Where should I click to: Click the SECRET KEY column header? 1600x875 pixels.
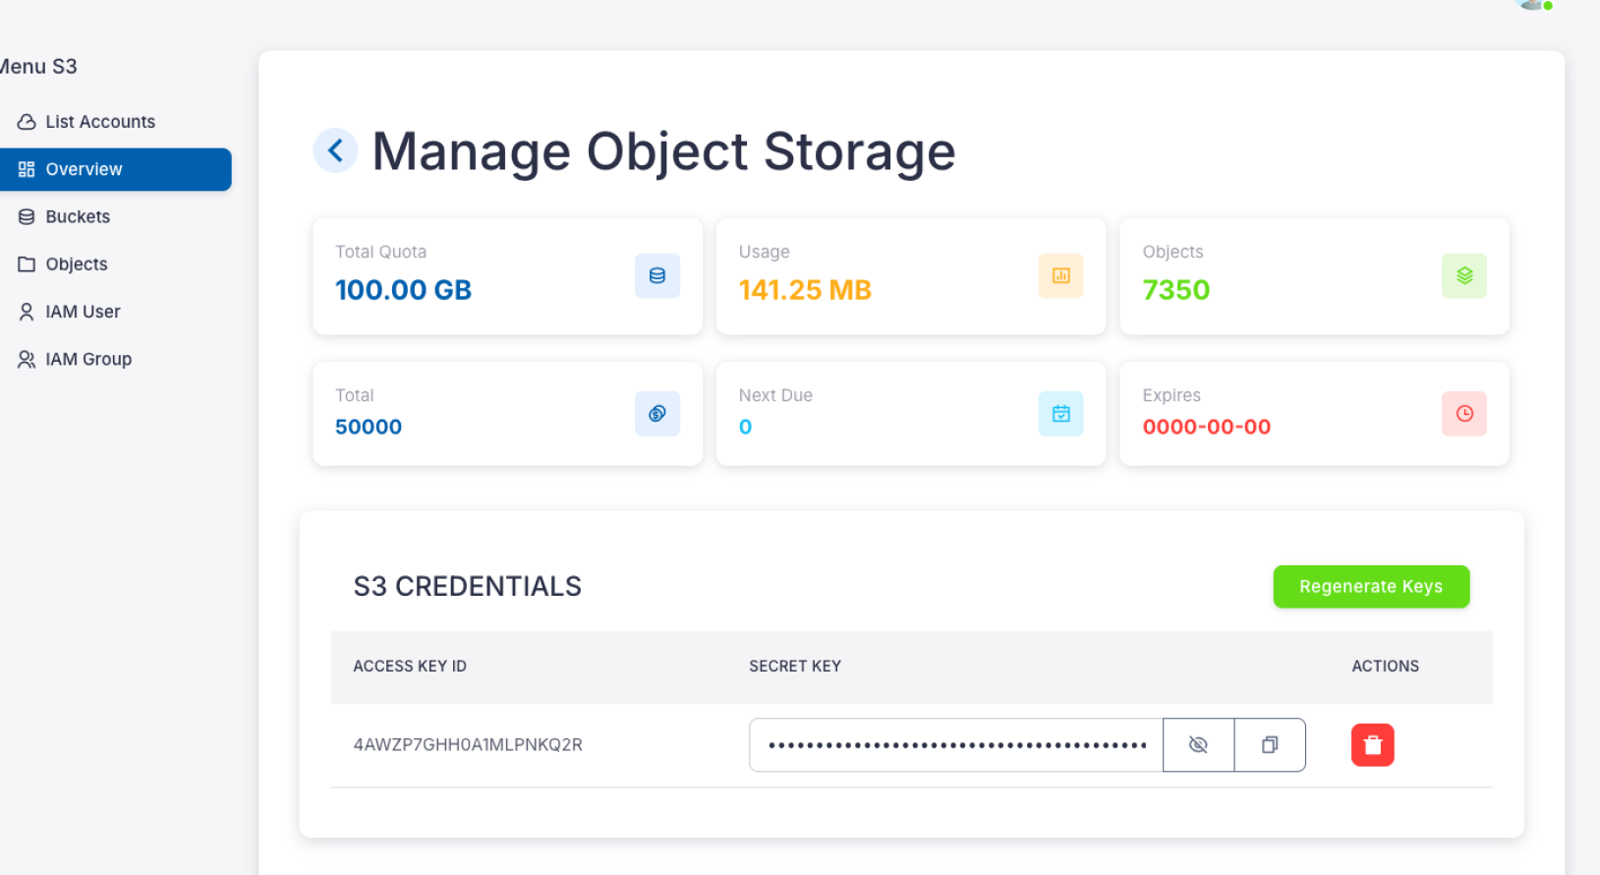click(x=795, y=667)
